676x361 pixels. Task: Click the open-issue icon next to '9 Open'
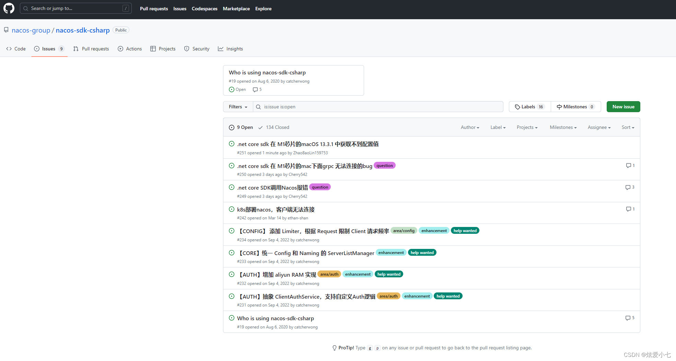[x=232, y=128]
